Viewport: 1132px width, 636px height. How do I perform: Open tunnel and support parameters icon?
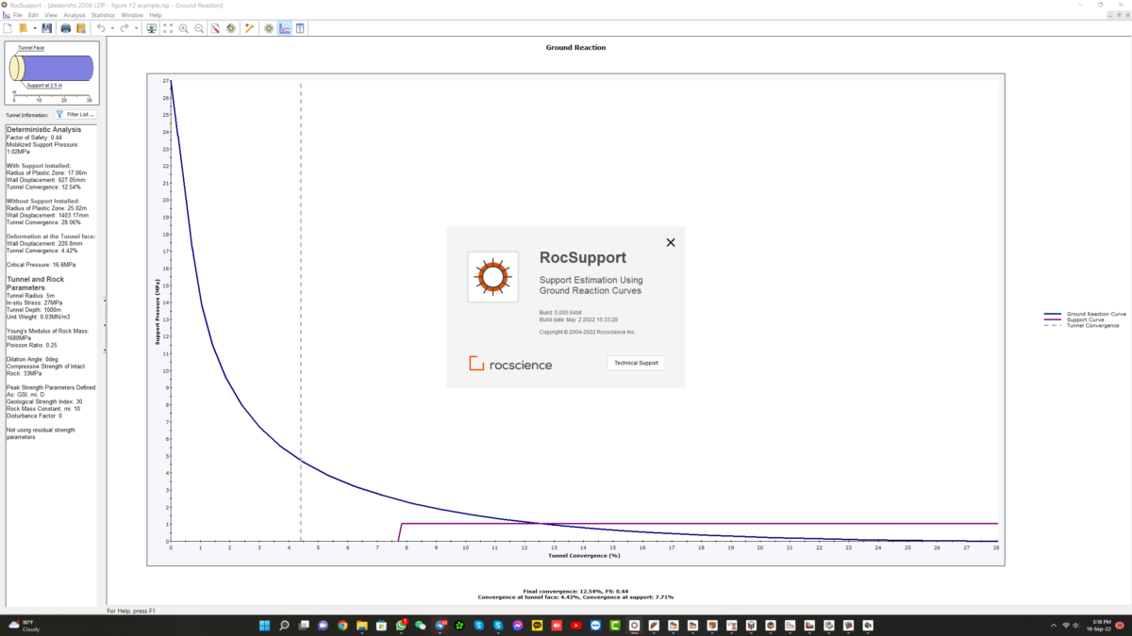231,28
